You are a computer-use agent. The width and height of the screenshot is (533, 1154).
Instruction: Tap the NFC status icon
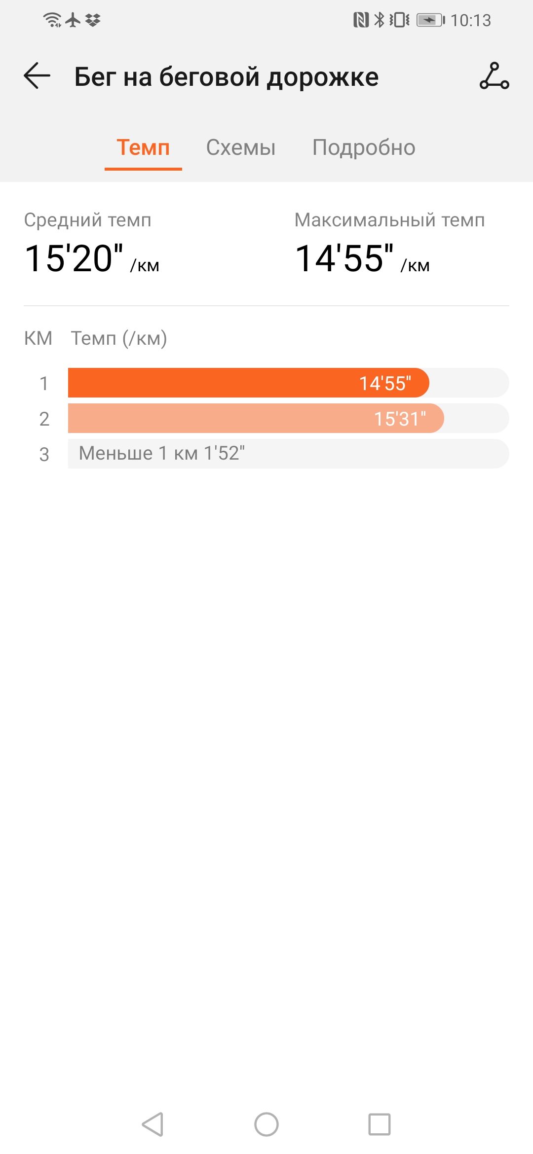[361, 20]
